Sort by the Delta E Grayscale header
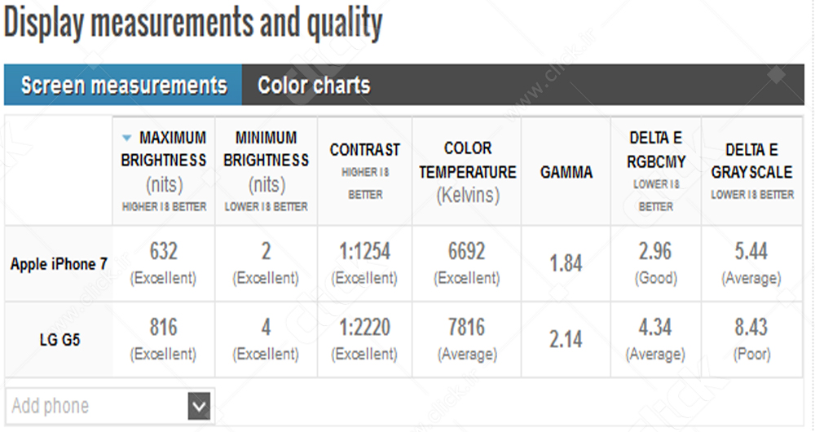The image size is (815, 432). [x=751, y=161]
